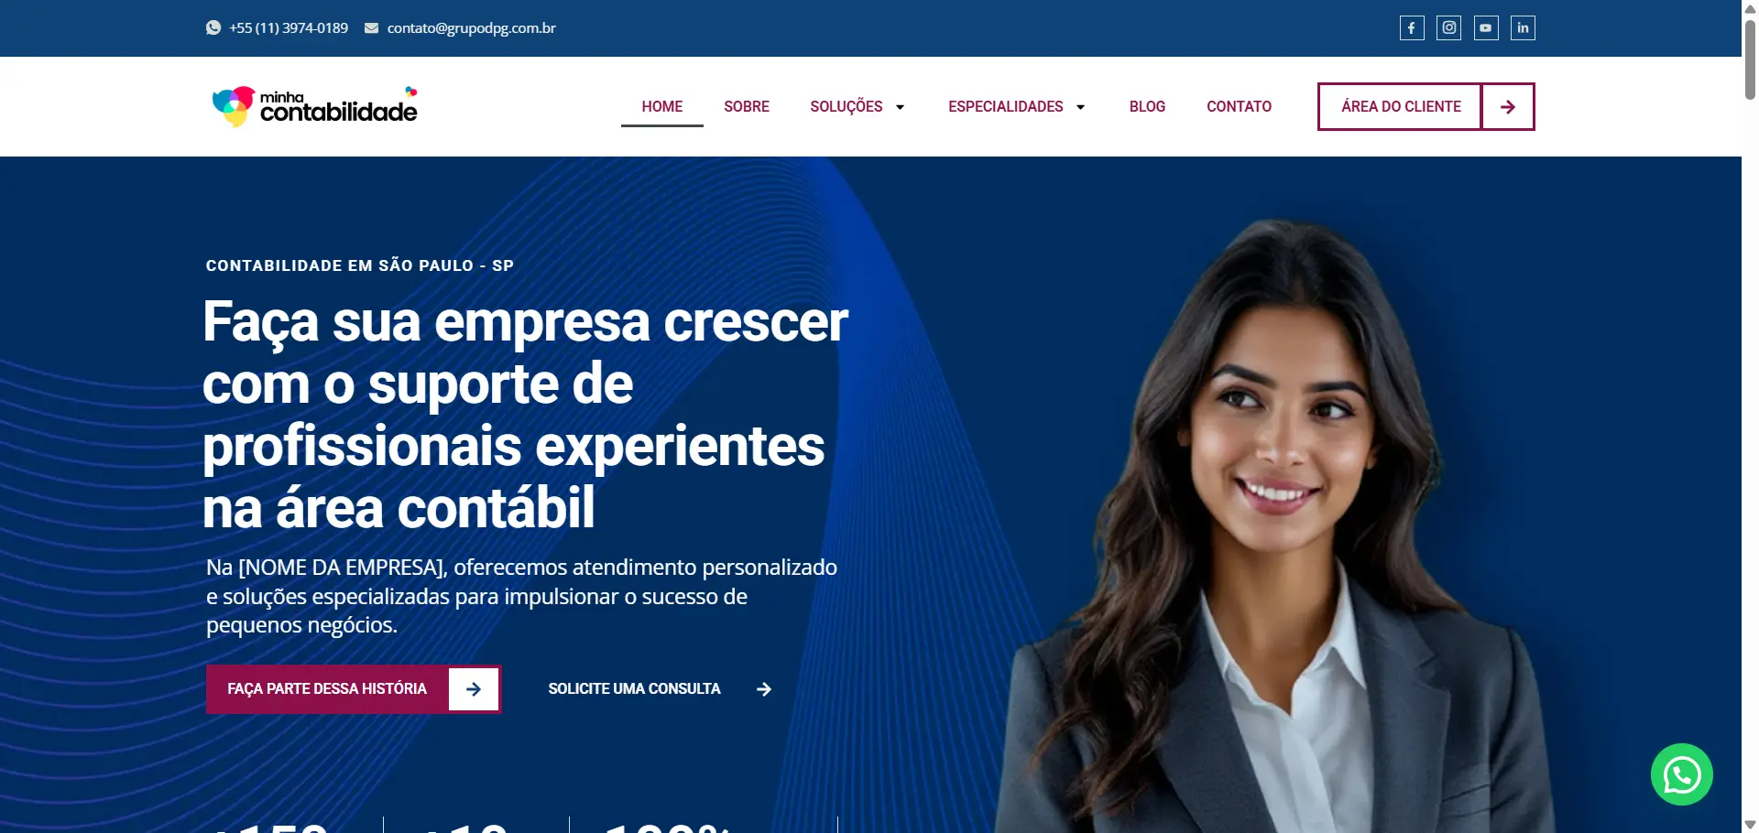Click the WhatsApp icon beside the phone number
Screen dimensions: 1759x833
click(213, 27)
